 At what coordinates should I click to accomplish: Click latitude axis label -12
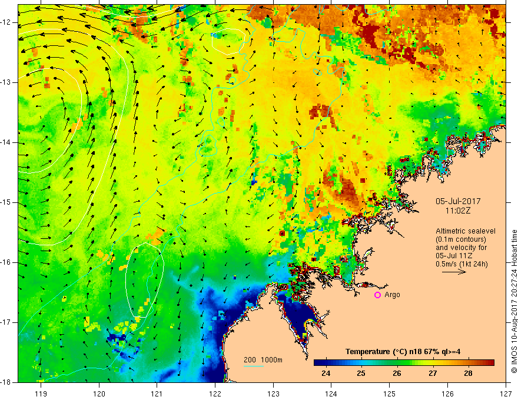tap(6, 22)
